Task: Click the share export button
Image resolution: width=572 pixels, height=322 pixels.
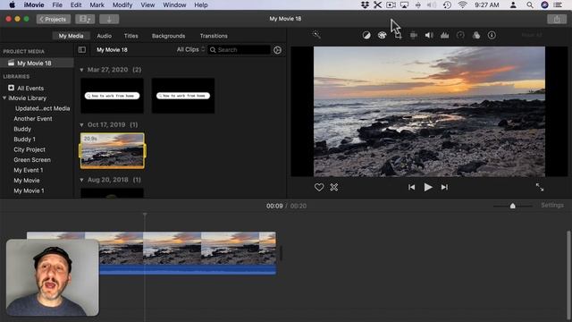Action: tap(557, 19)
